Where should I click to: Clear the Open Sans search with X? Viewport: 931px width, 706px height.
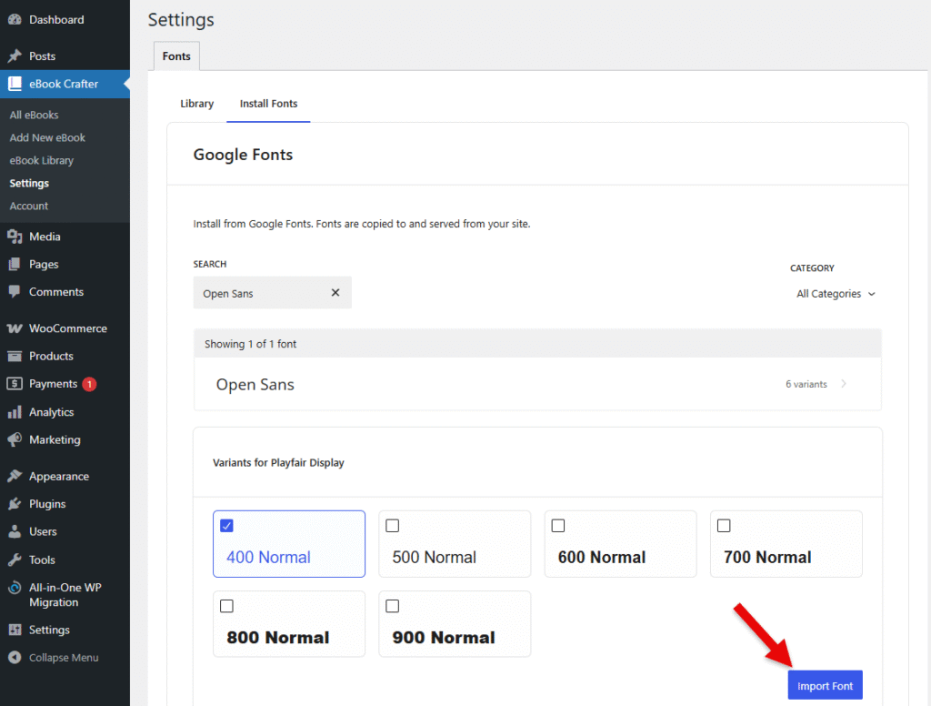click(x=335, y=293)
